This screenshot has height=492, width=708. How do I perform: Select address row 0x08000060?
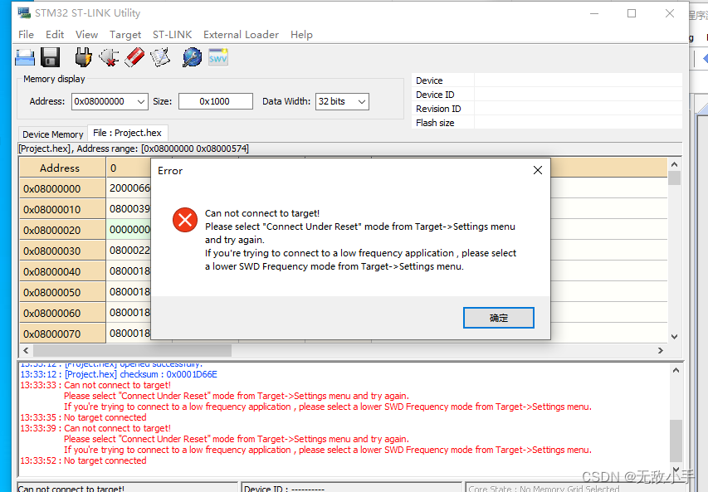point(62,313)
